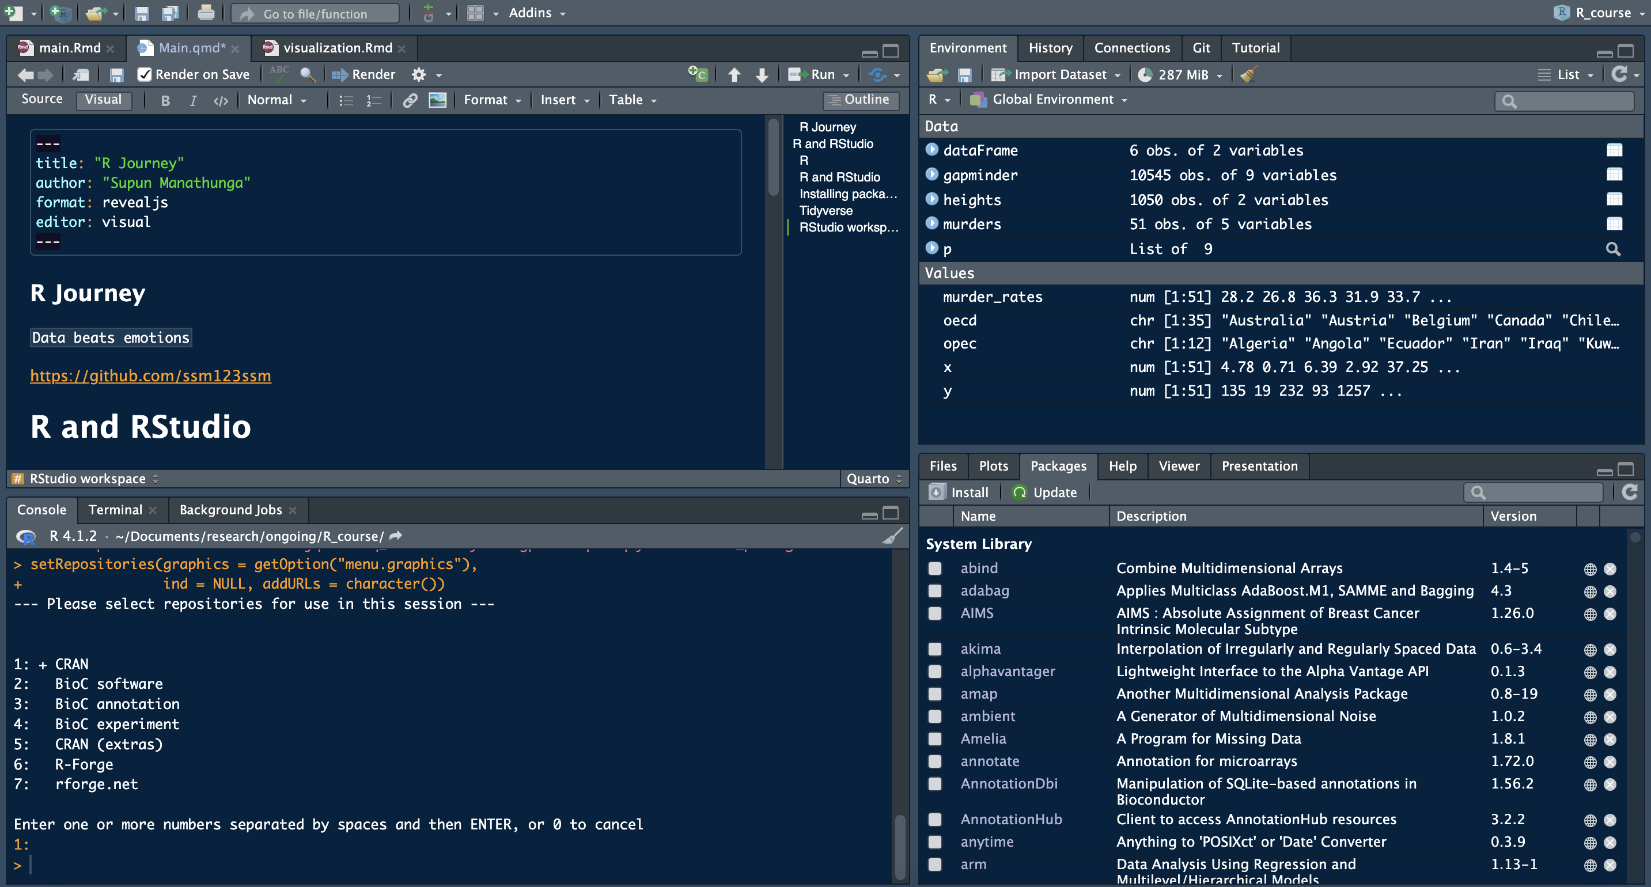Open the Normal paragraph style dropdown
The image size is (1651, 887).
tap(277, 100)
